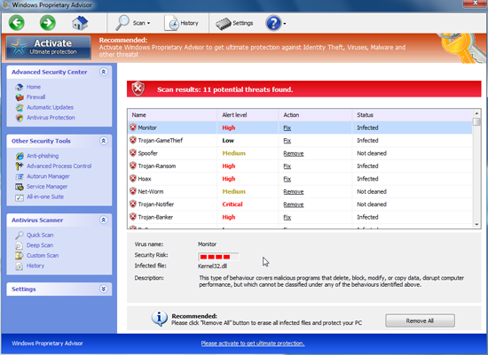Click the activate ultimate protection footer link

[x=253, y=343]
